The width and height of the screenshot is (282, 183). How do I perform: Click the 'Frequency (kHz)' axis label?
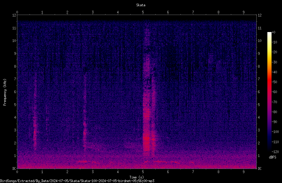coord(5,92)
